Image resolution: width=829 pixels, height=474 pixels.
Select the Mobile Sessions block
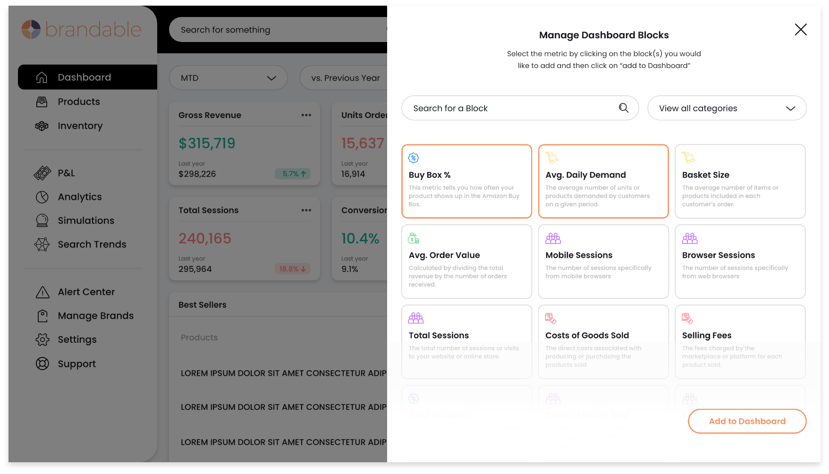click(x=603, y=262)
